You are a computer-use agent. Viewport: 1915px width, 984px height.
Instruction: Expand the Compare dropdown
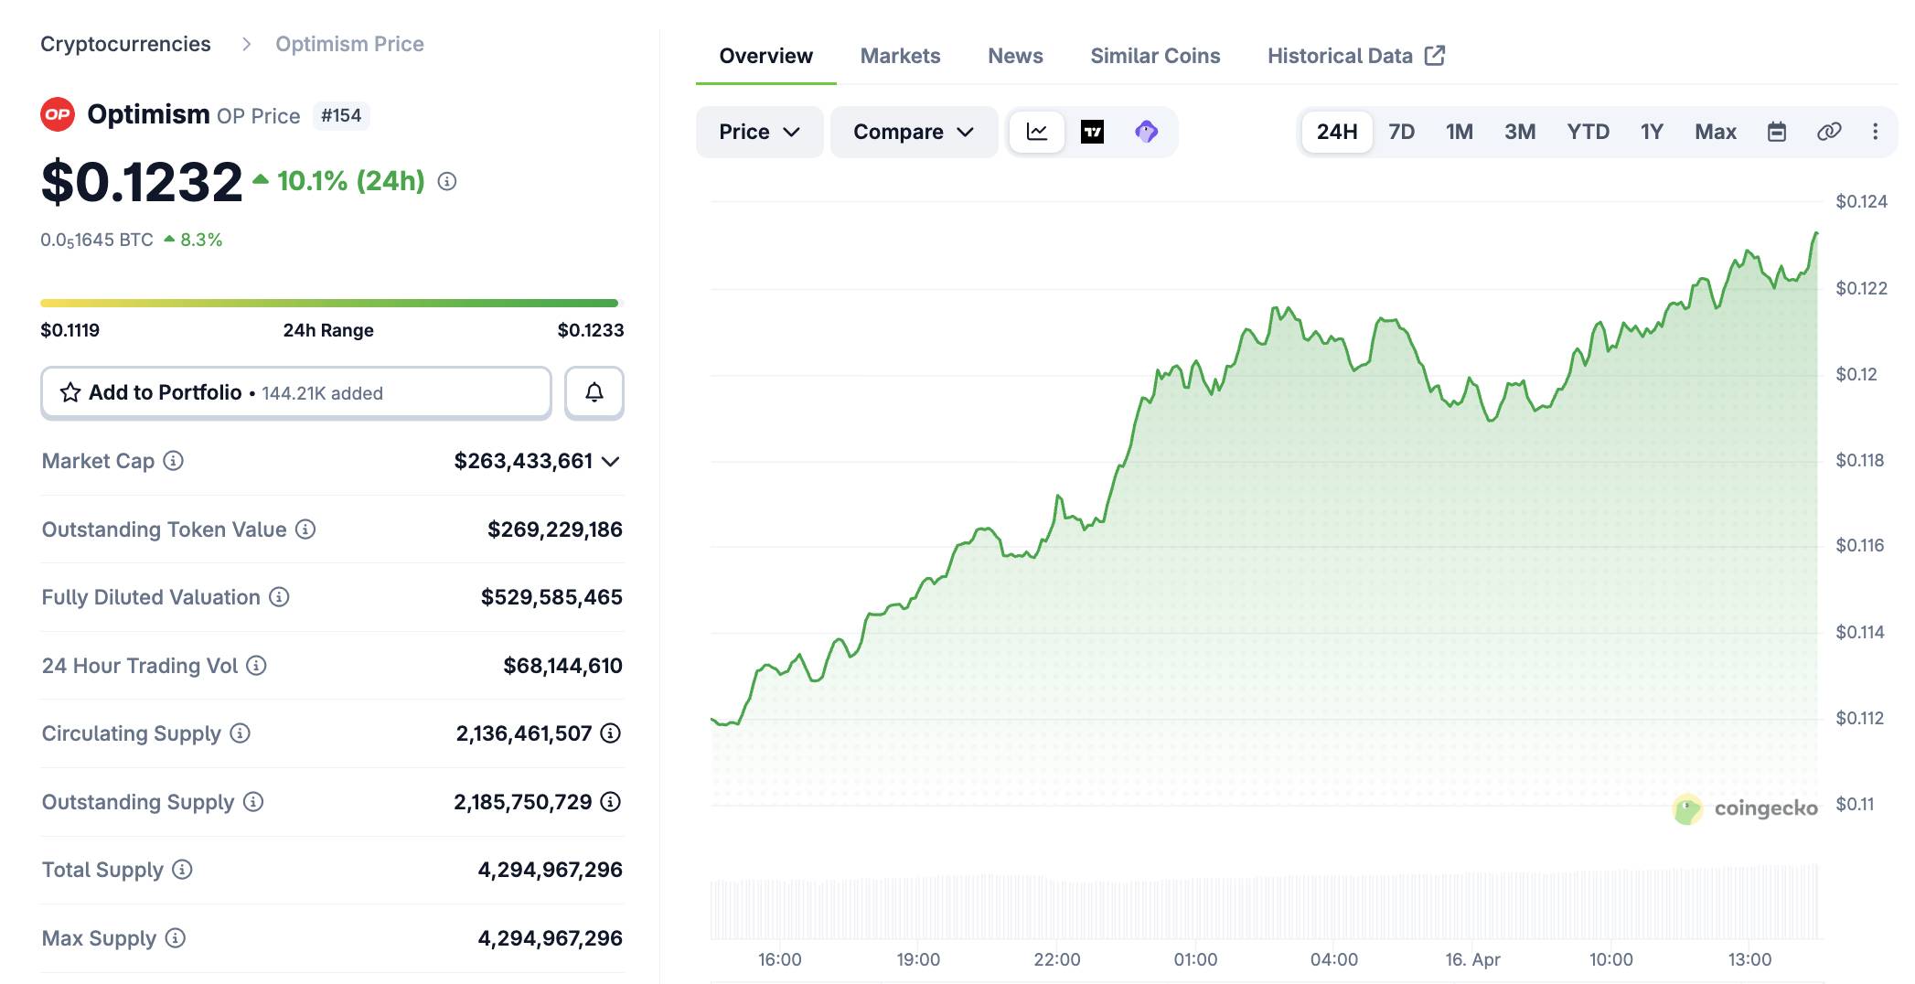[913, 132]
